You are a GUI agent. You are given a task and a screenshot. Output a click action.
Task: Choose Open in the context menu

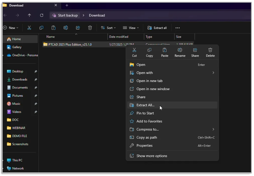click(172, 65)
